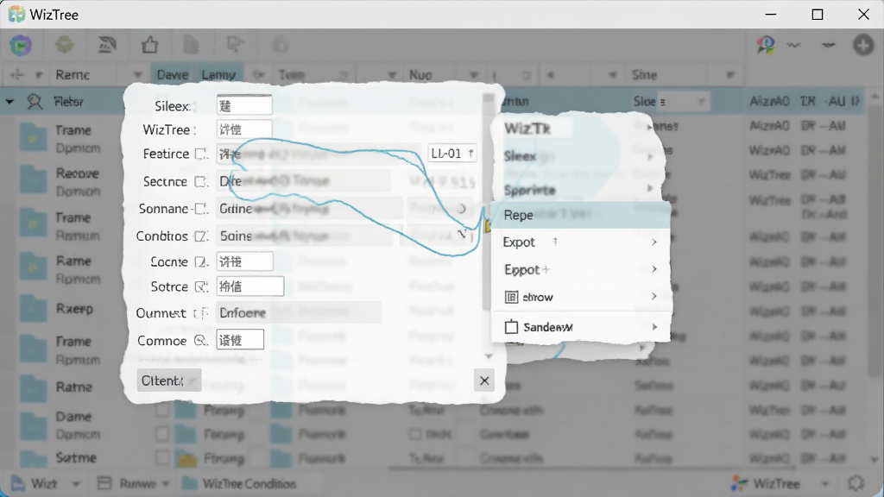Click the Sileex input field
This screenshot has height=497, width=884.
[x=244, y=105]
